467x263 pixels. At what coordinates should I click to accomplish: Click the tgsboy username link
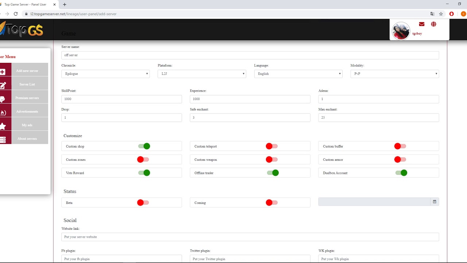point(417,34)
